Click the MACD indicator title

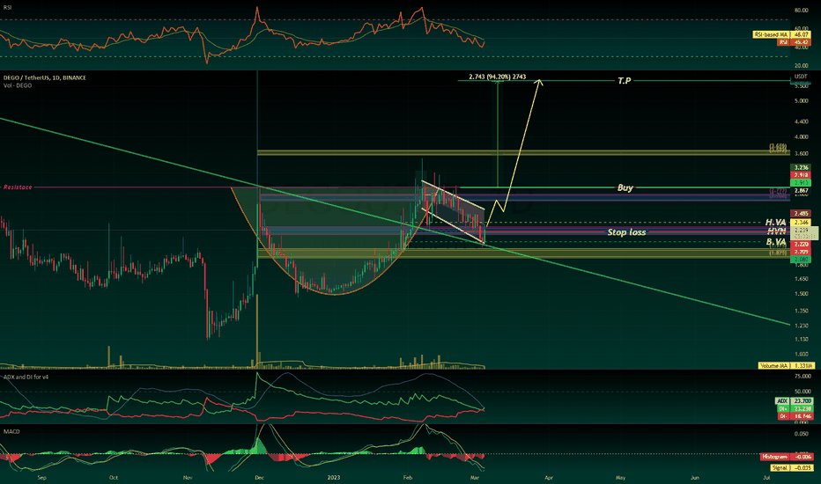coord(11,432)
